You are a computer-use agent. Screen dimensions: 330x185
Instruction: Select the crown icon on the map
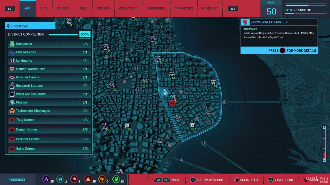click(x=145, y=81)
